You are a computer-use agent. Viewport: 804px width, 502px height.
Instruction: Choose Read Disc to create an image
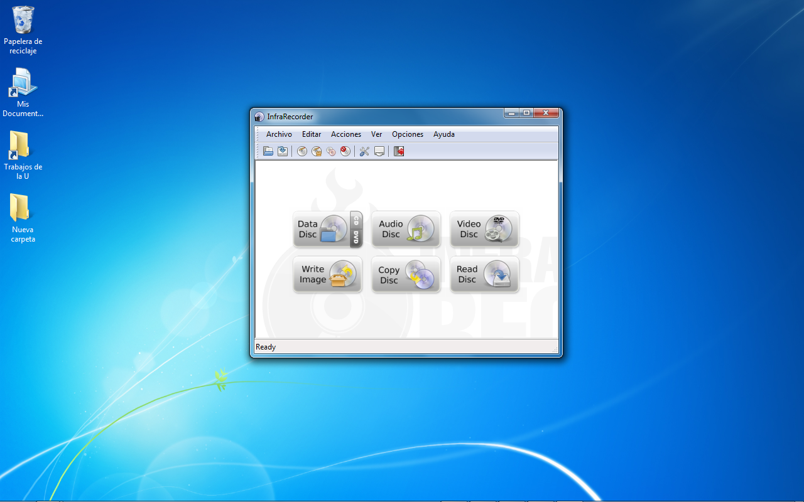(x=484, y=274)
